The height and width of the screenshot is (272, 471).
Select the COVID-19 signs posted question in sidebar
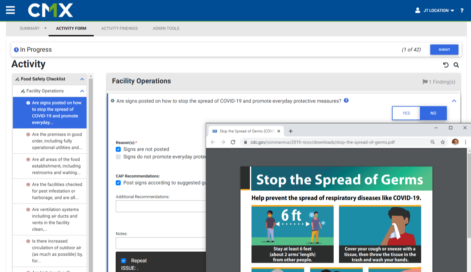pos(50,113)
